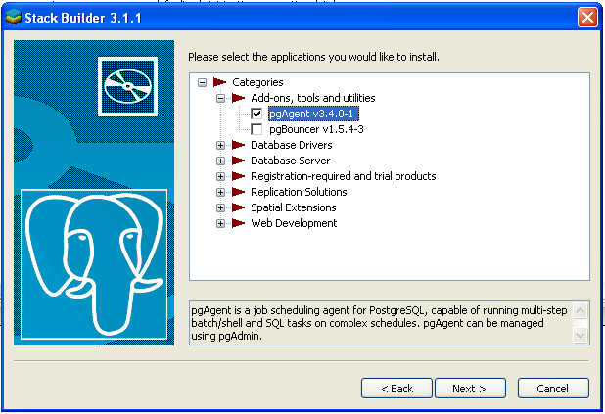The height and width of the screenshot is (414, 605).
Task: Expand Registration-required and trial products category
Action: click(220, 176)
